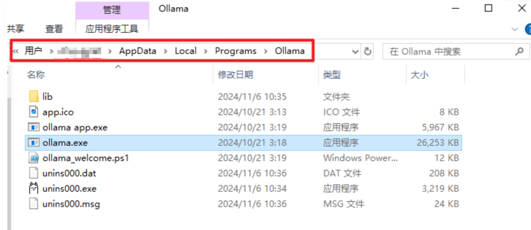Refresh the Ollama folder view
This screenshot has width=531, height=230.
coord(368,51)
